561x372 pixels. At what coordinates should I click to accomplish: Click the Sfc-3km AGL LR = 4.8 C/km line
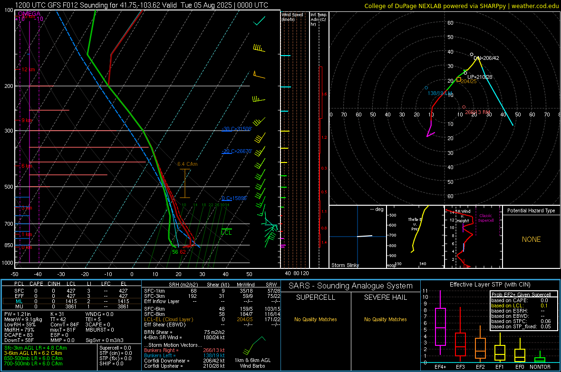[x=36, y=348]
